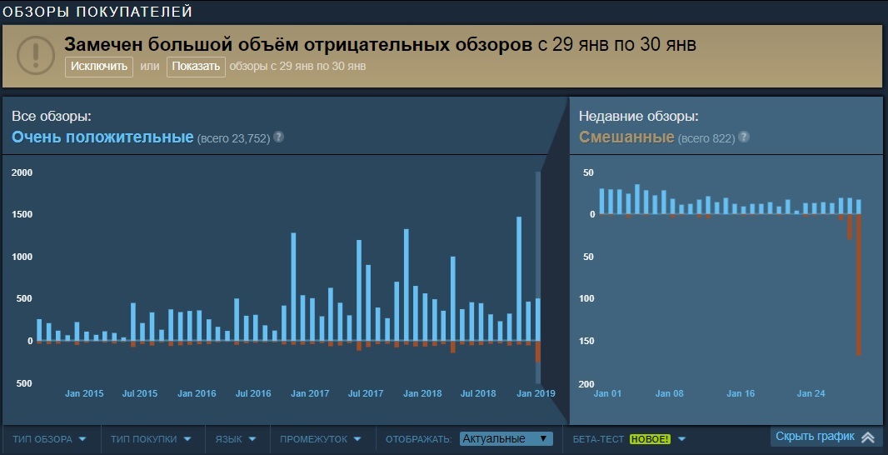Expand the ПРОМЕЖУТОК date range filter
This screenshot has width=888, height=455.
pyautogui.click(x=320, y=438)
